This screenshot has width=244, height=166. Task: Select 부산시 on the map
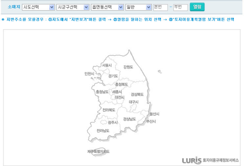[151, 121]
